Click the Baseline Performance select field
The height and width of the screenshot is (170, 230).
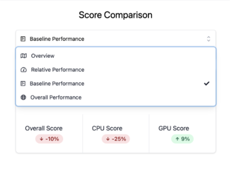point(116,39)
